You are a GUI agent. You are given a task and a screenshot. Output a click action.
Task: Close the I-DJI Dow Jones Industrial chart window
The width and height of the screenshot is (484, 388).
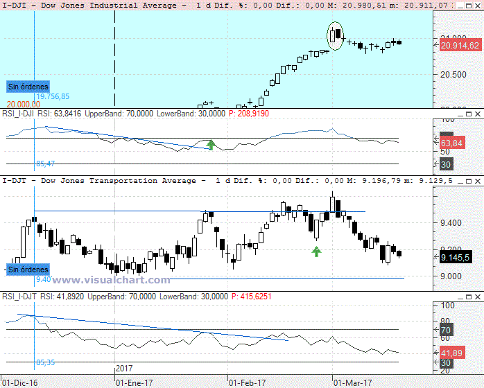tap(478, 6)
